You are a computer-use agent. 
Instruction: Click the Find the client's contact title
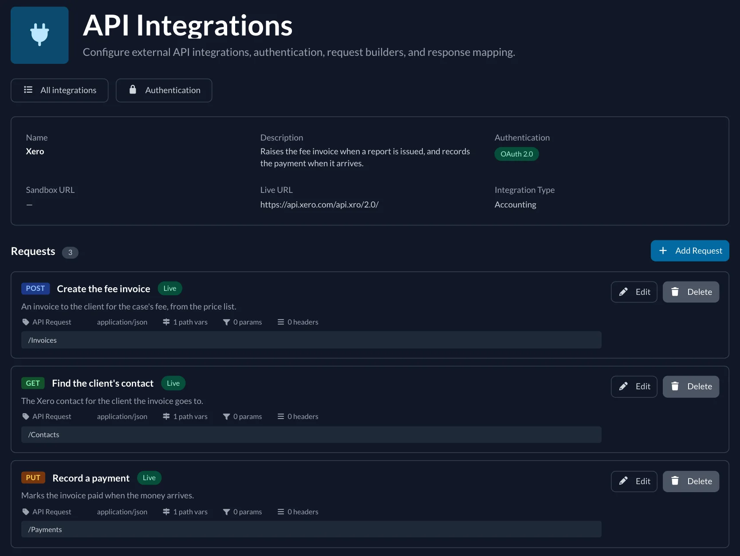[102, 384]
